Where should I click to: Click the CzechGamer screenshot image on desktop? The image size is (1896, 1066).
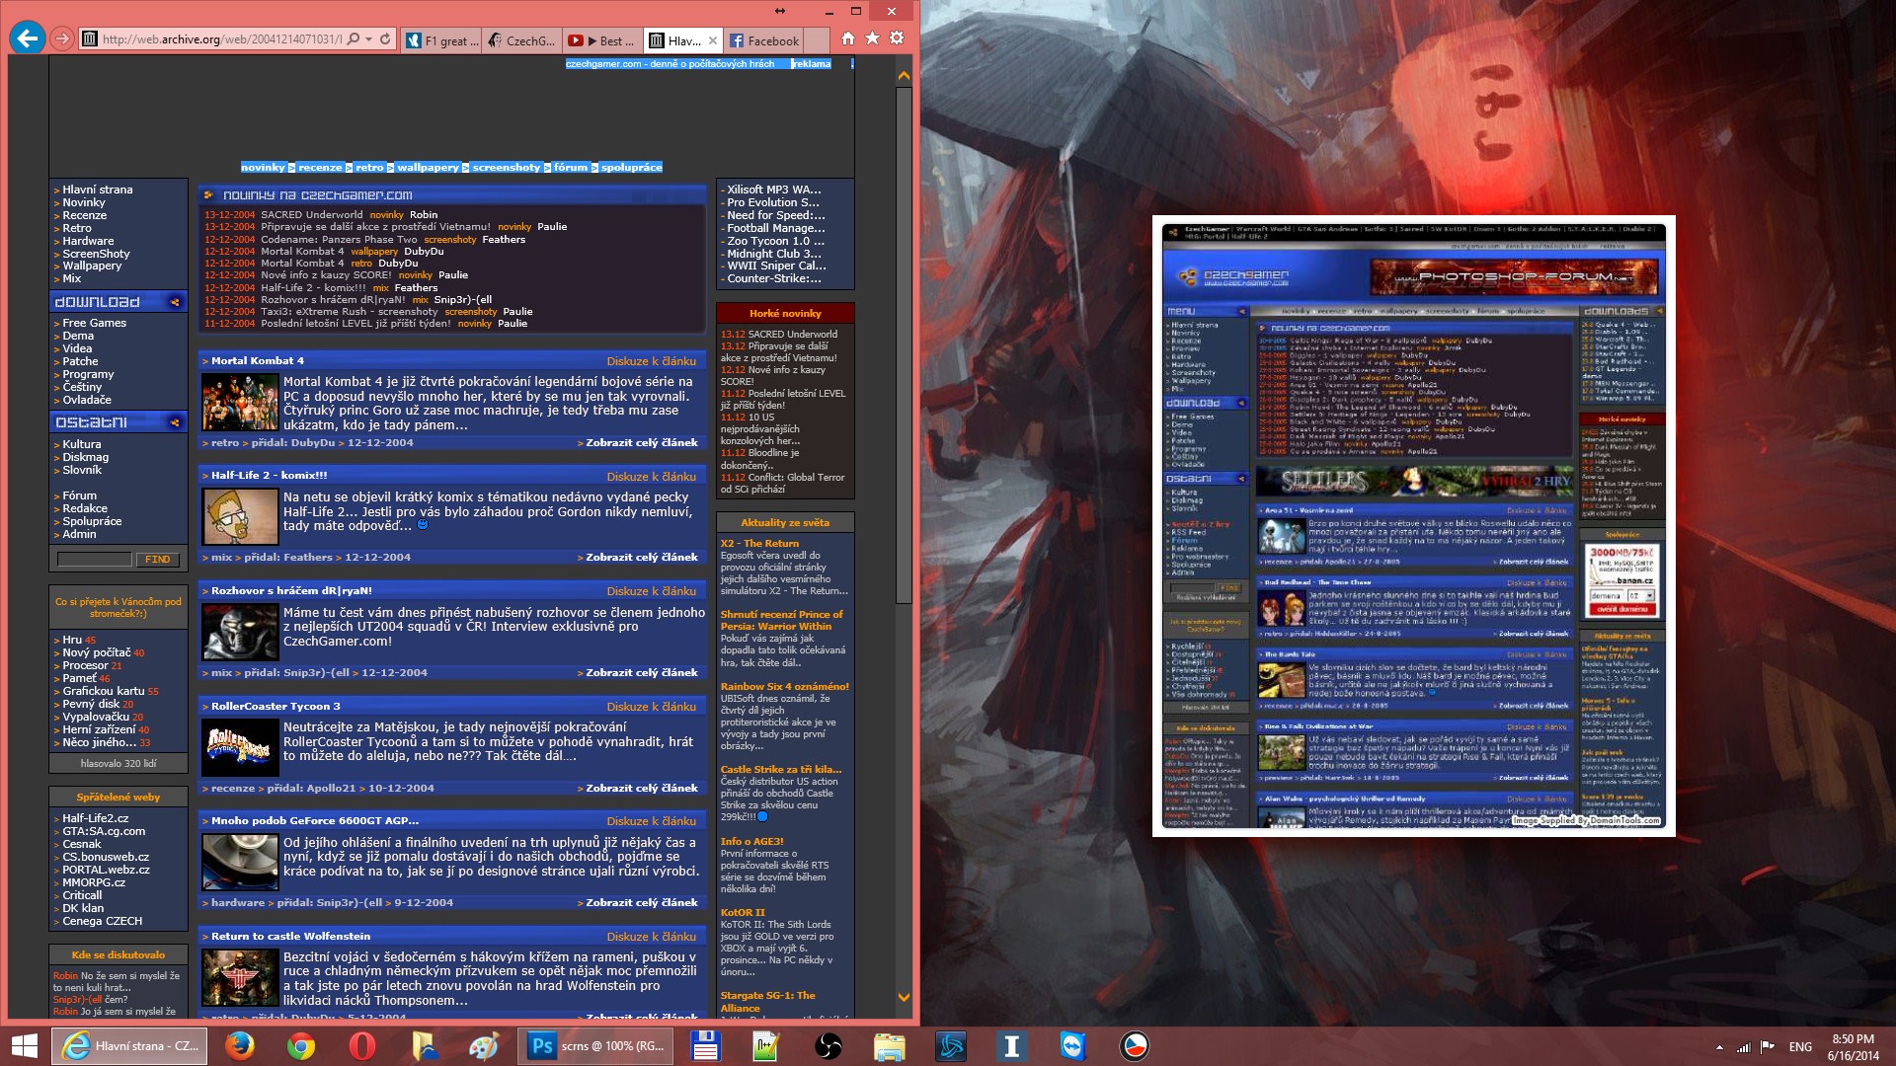coord(1414,526)
